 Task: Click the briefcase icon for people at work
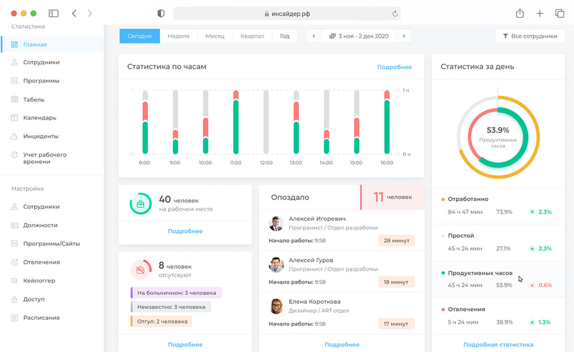[x=140, y=204]
